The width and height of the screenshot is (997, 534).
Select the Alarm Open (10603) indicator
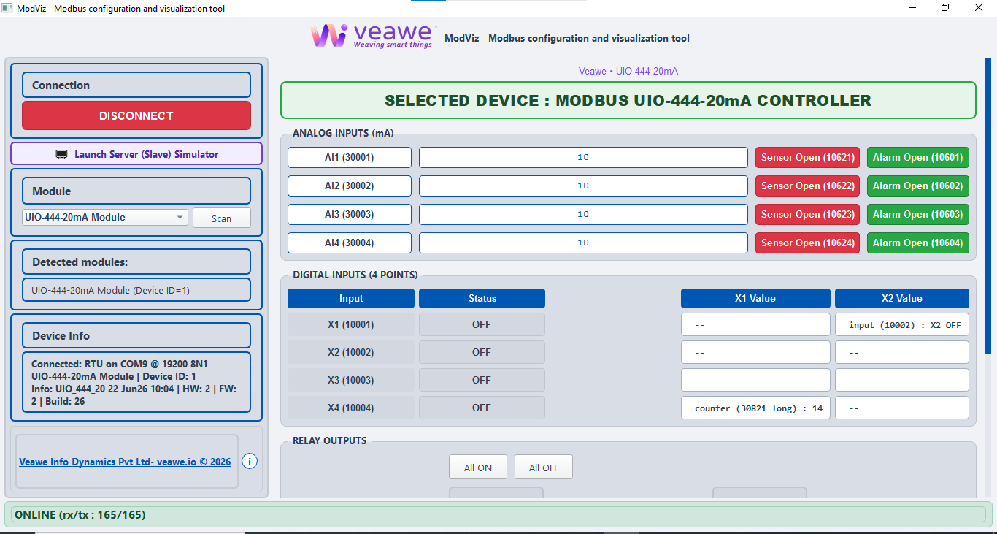(918, 214)
